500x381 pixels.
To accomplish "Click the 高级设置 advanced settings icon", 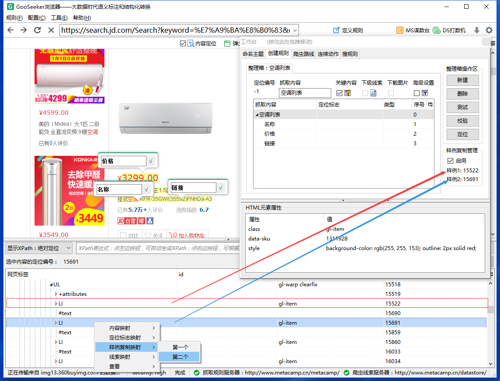I will [424, 93].
